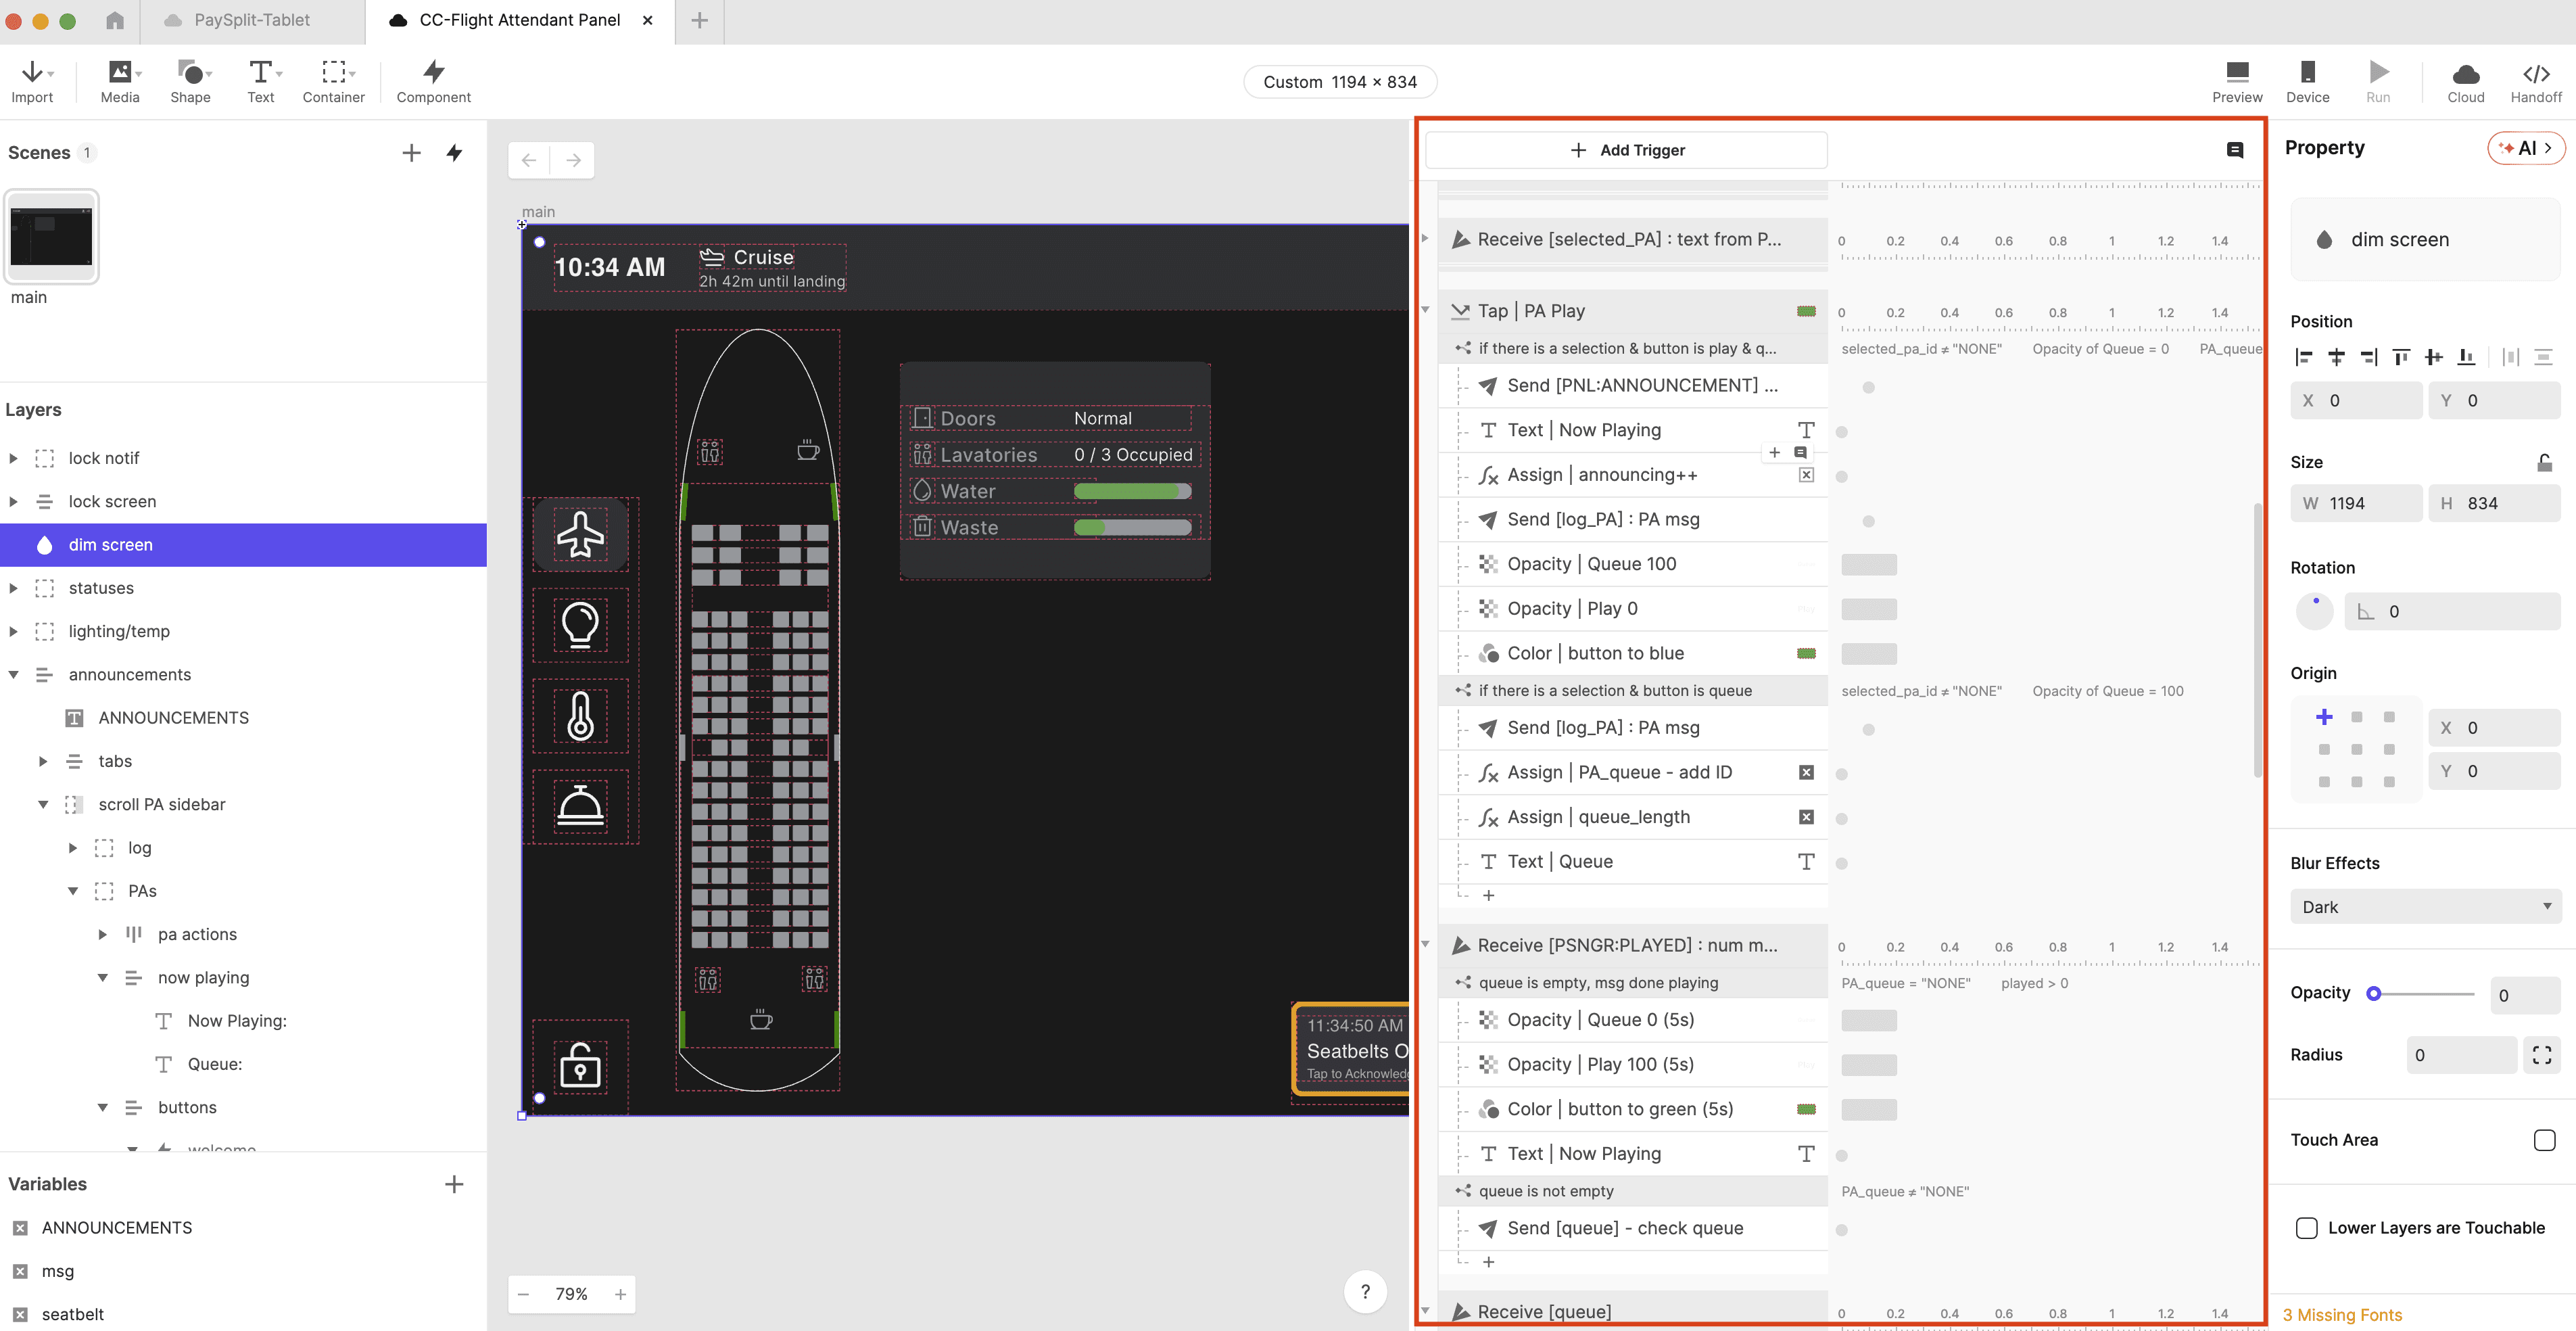2576x1331 pixels.
Task: Select the CC-Flight Attendant Panel tab
Action: click(519, 20)
